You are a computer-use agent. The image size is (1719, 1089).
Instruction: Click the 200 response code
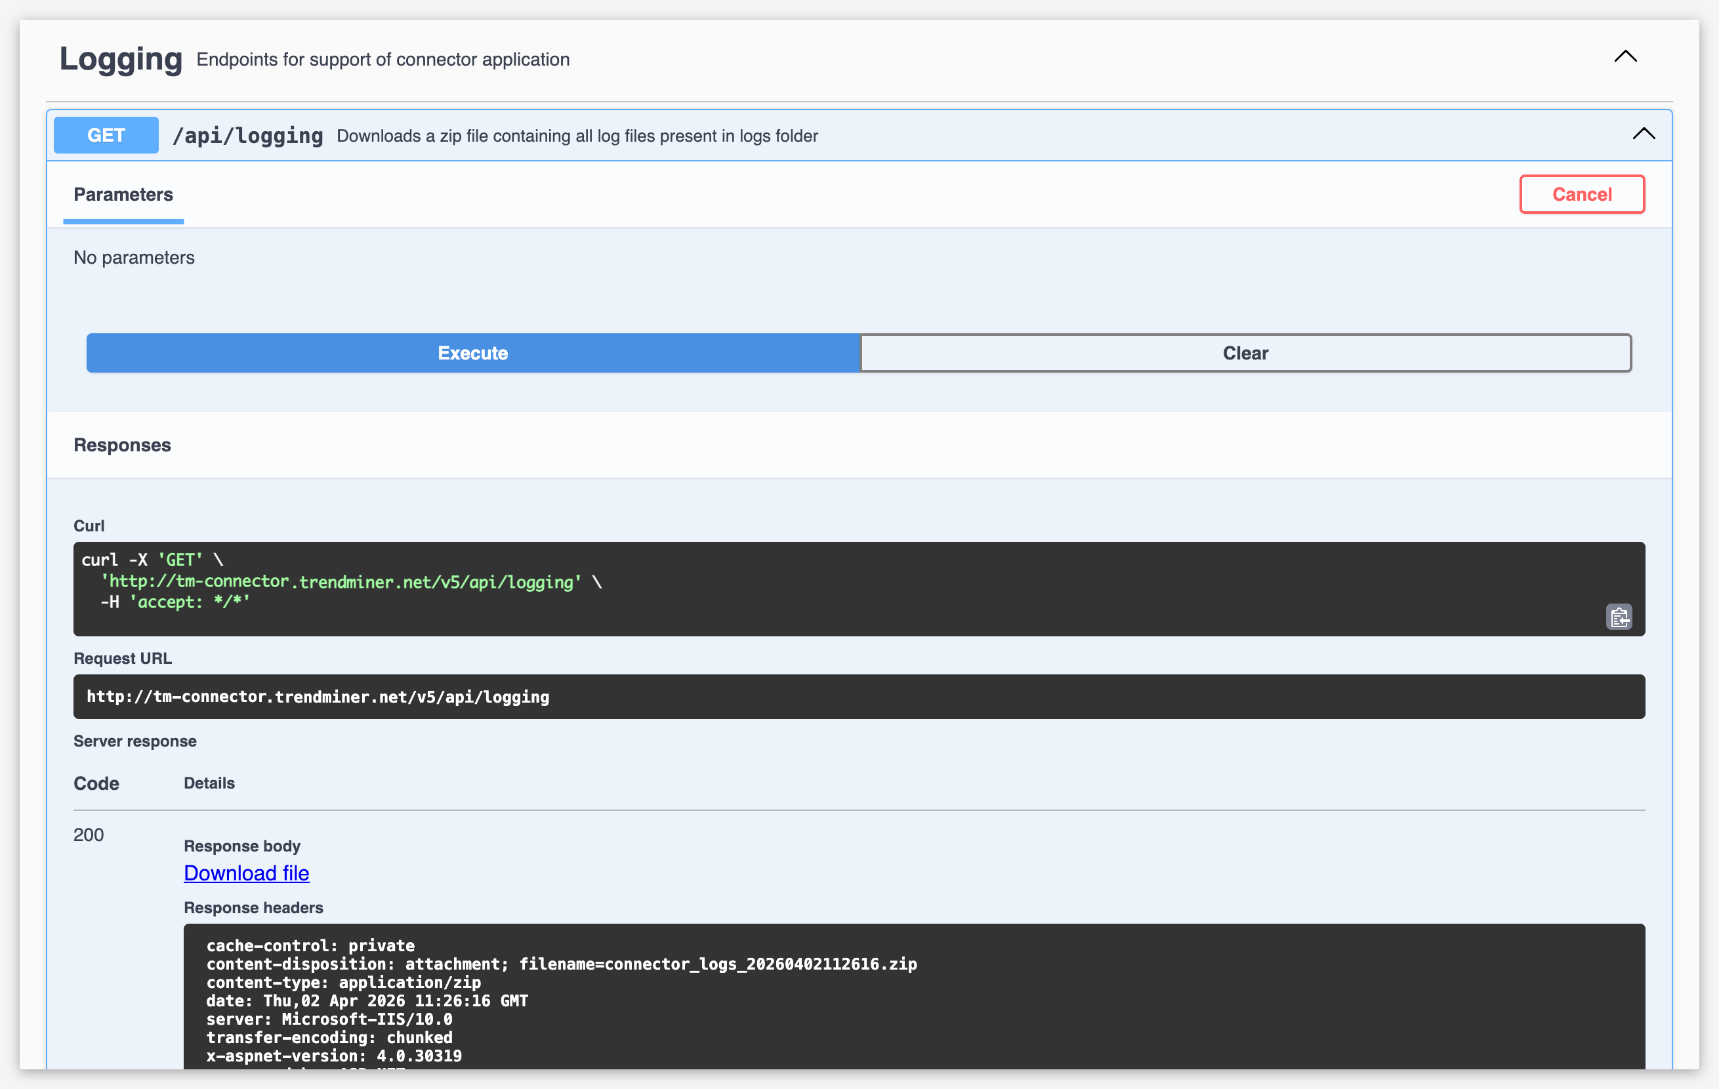click(89, 835)
